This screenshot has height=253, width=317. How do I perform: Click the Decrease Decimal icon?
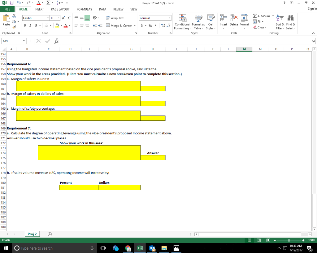click(168, 25)
